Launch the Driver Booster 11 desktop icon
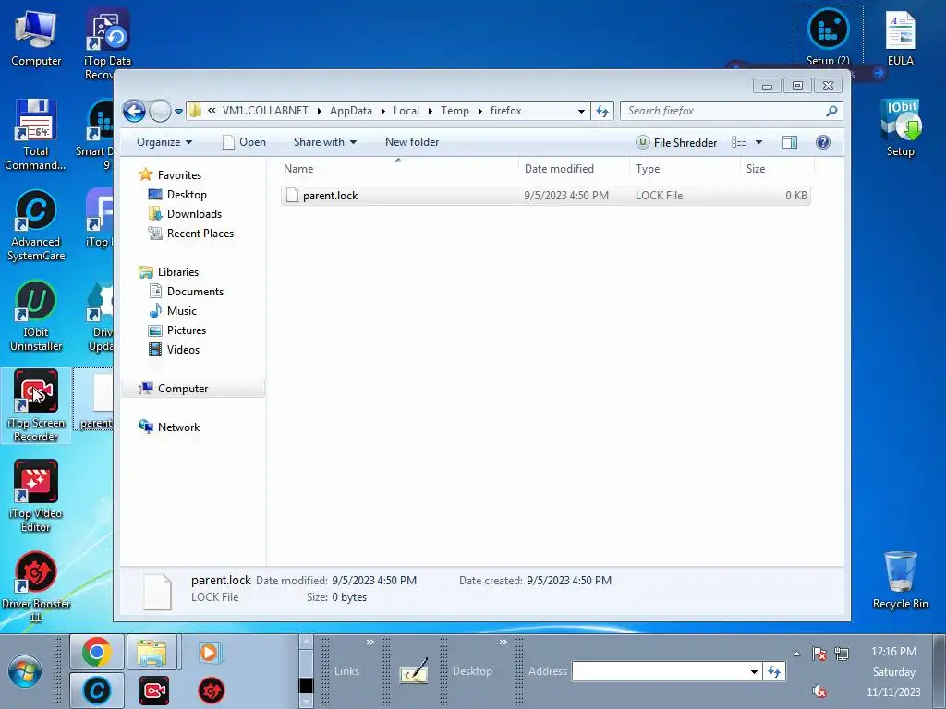 coord(36,586)
